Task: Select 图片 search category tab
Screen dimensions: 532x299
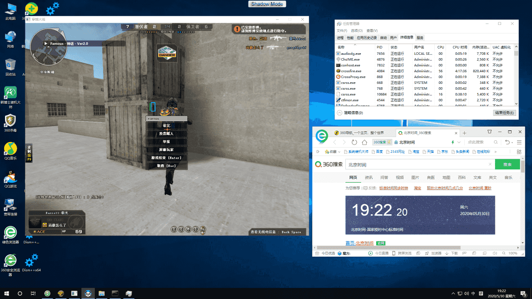Action: (415, 177)
